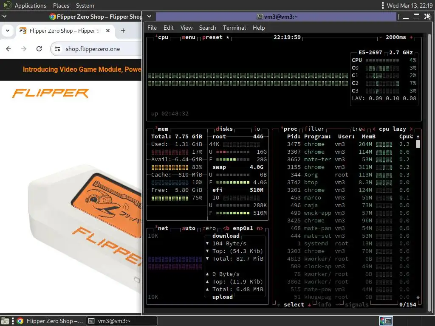The image size is (435, 326).
Task: Toggle the btop mem box
Action: (162, 129)
